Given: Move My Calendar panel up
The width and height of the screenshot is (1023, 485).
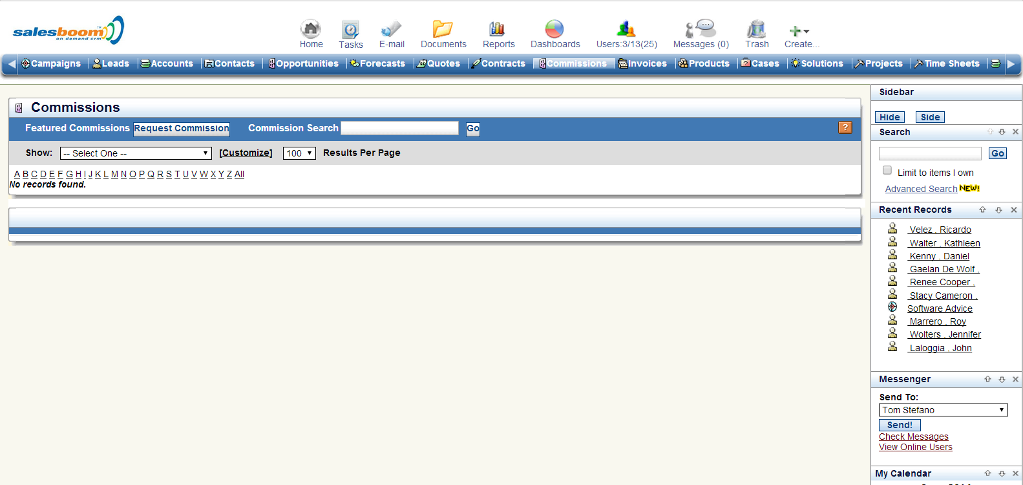Looking at the screenshot, I should 987,473.
